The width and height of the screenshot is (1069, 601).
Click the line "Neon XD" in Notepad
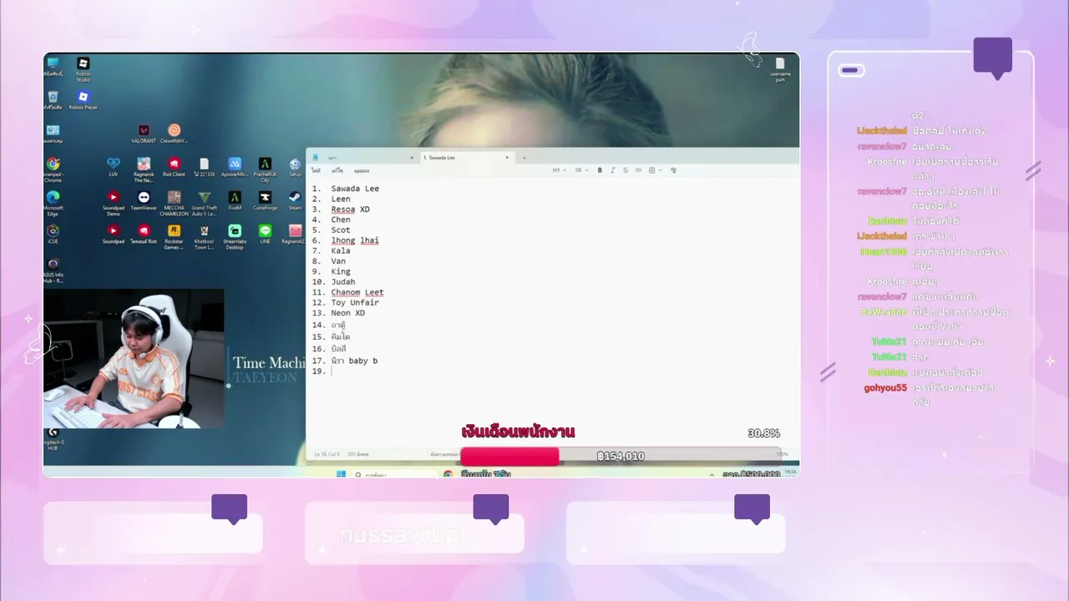(347, 313)
